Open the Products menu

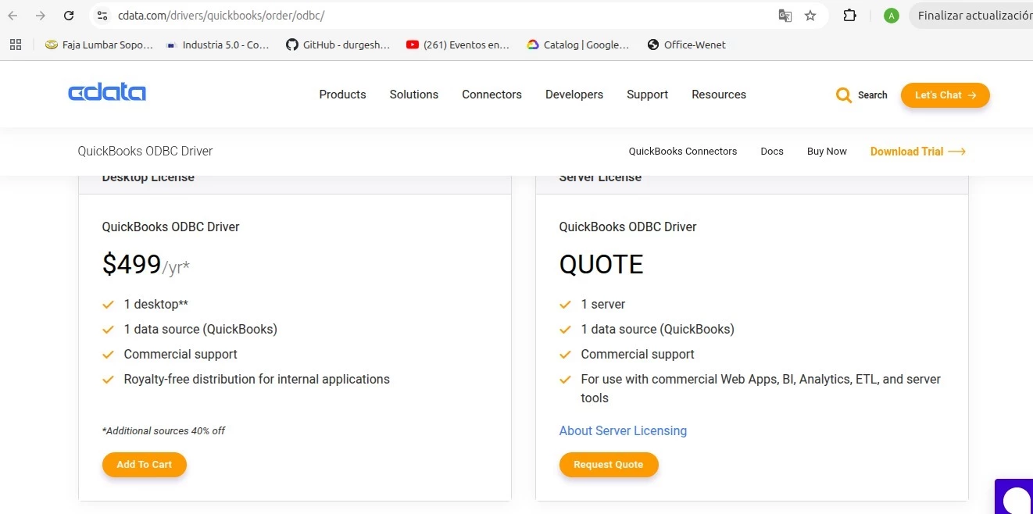342,95
